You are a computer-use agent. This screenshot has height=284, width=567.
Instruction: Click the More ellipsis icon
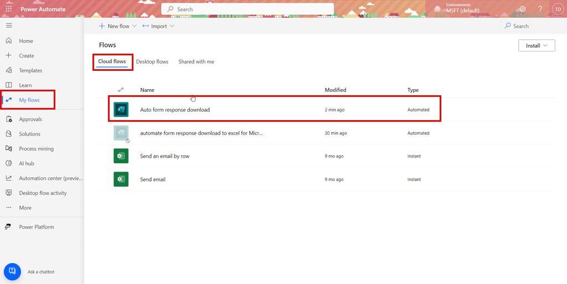coord(9,208)
